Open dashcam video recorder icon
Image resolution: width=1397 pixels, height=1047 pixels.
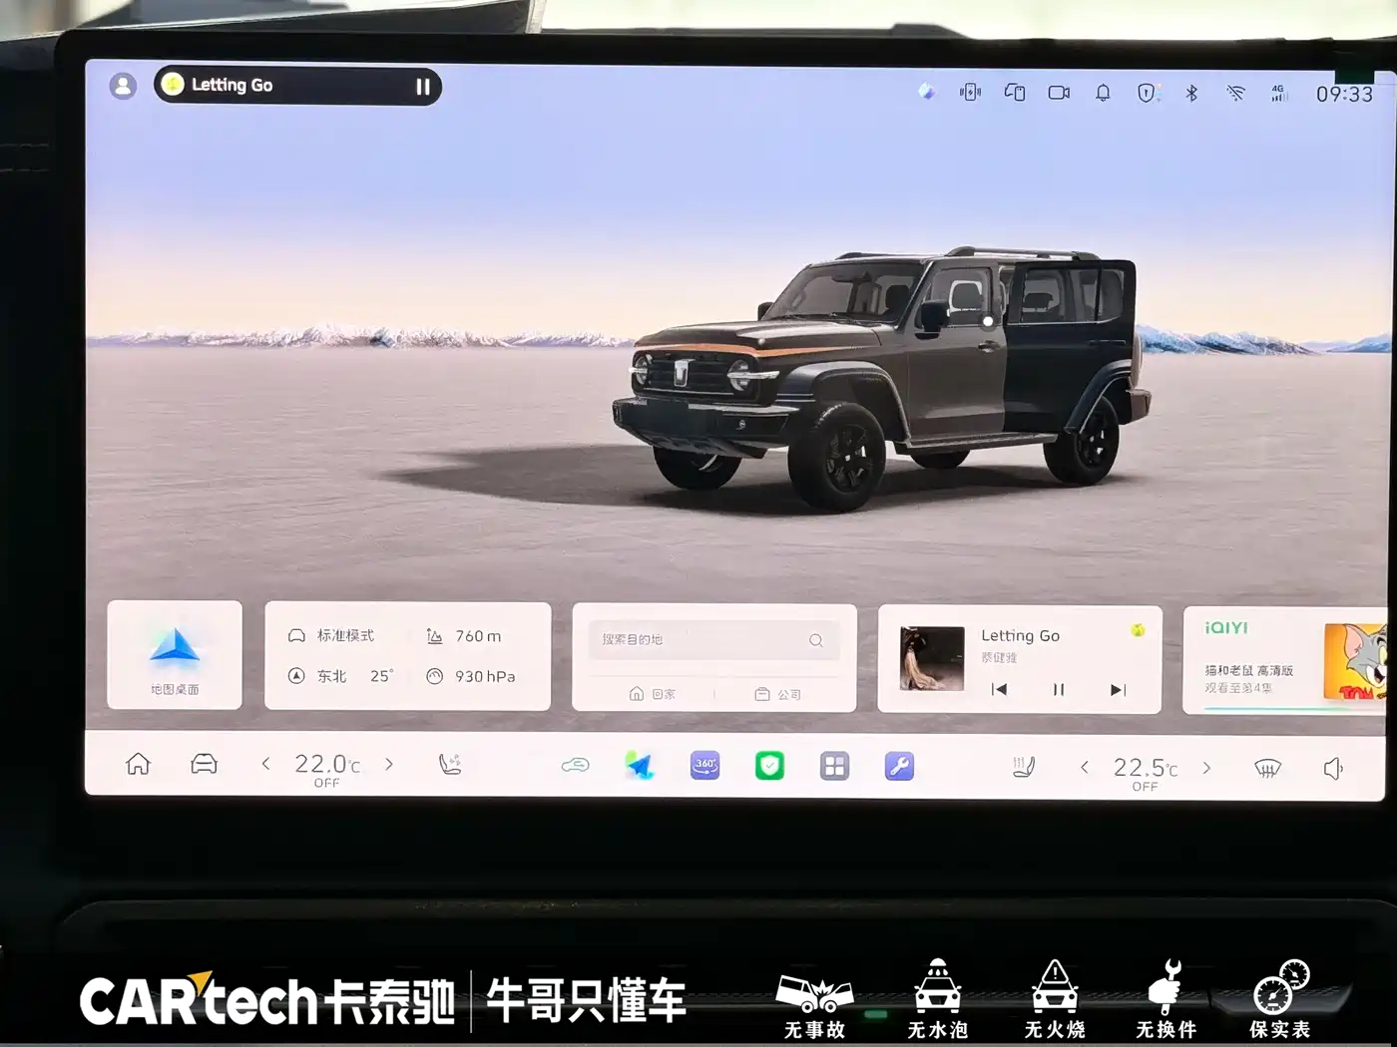(1059, 93)
